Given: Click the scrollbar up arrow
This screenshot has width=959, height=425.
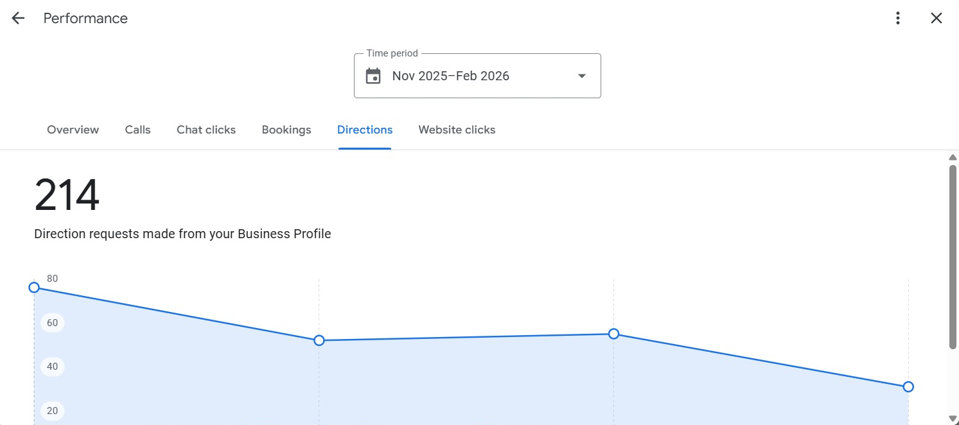Looking at the screenshot, I should point(953,157).
